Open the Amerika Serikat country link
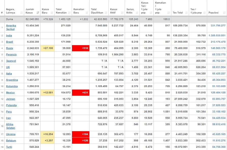Viewport: 227px width, 150px height. tap(11, 27)
